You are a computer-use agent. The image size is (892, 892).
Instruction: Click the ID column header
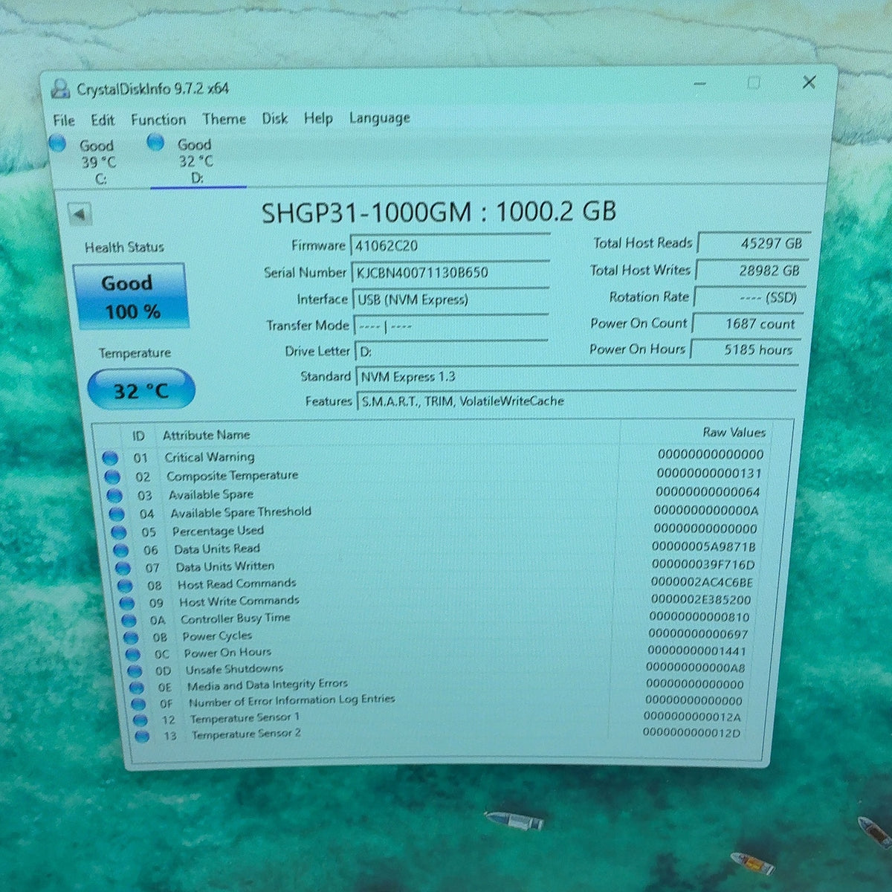(138, 436)
